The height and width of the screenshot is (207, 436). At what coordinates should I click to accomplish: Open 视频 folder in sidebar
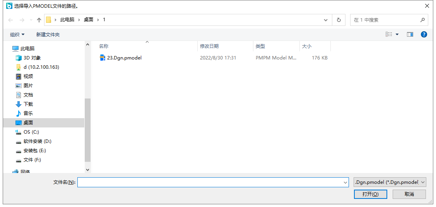tap(28, 76)
